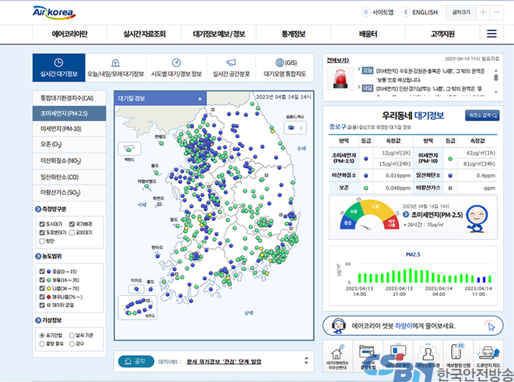Select 이산화질소 (NO2) pollutant item

[70, 161]
